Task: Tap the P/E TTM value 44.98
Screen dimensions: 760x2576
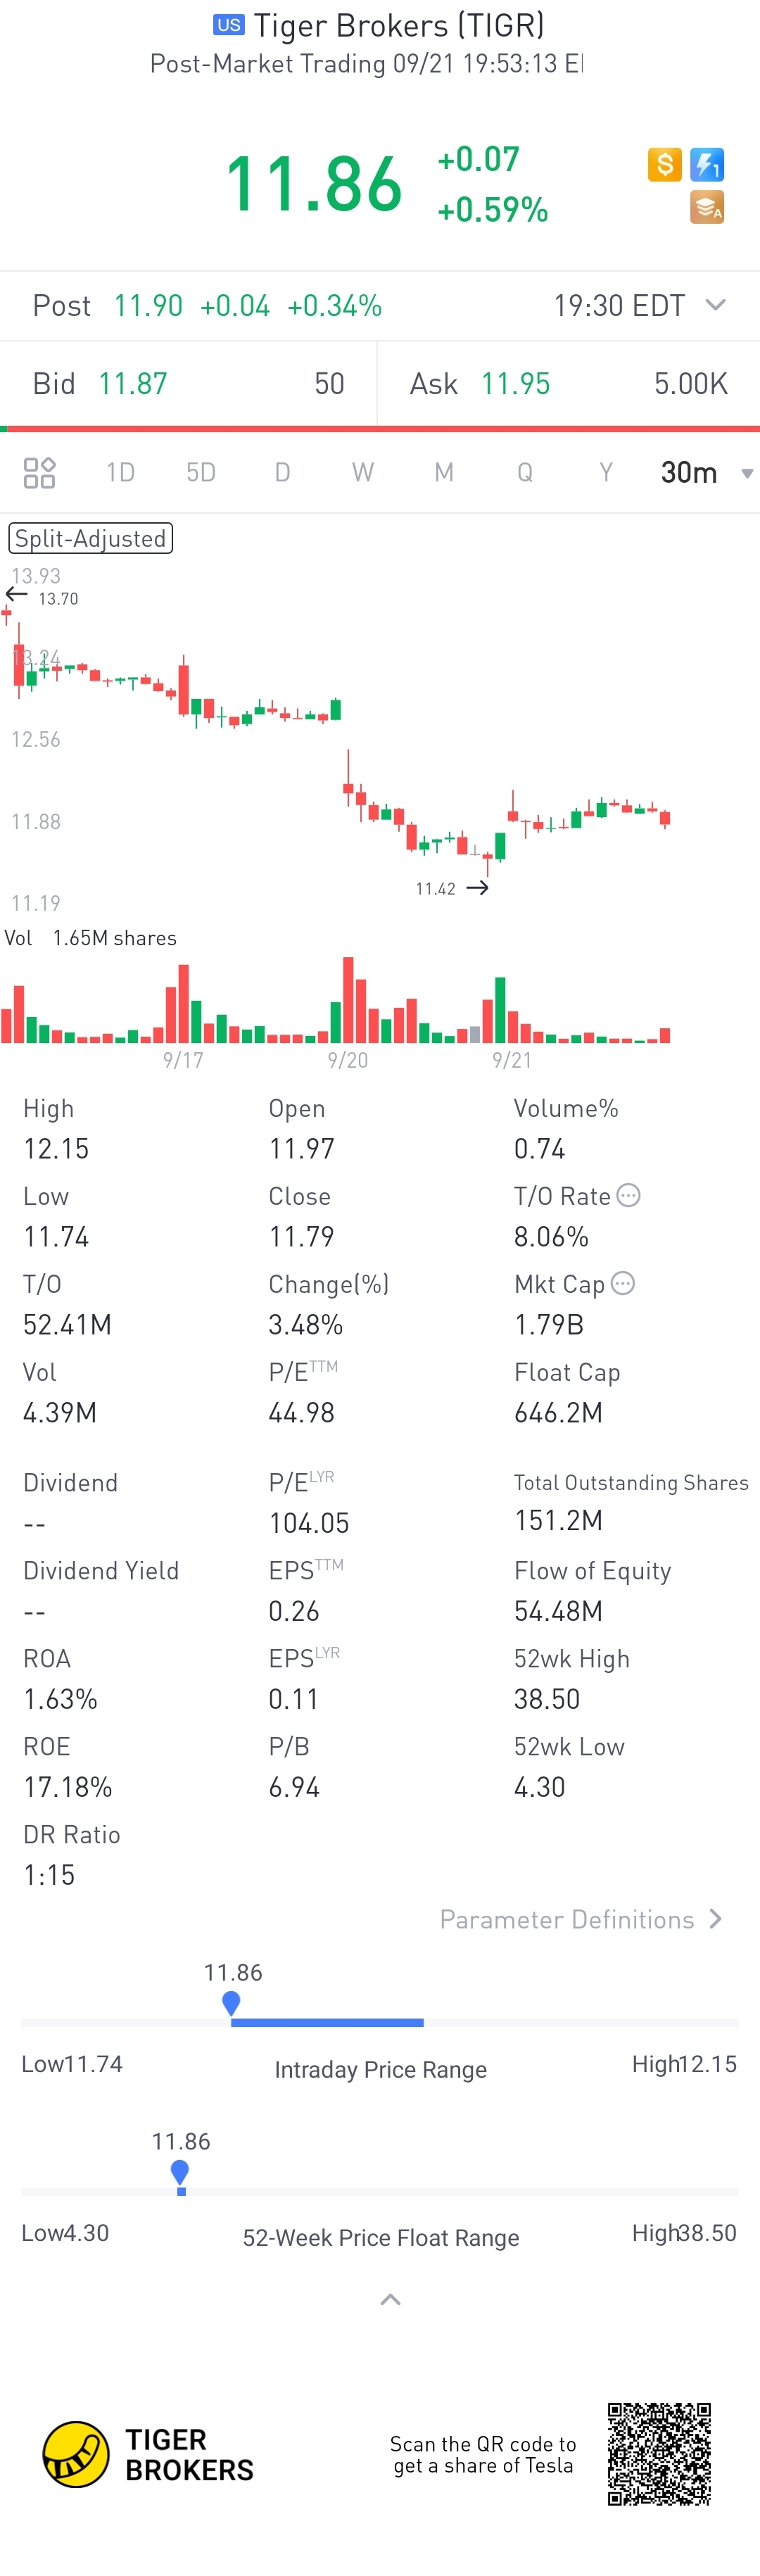Action: [x=301, y=1412]
